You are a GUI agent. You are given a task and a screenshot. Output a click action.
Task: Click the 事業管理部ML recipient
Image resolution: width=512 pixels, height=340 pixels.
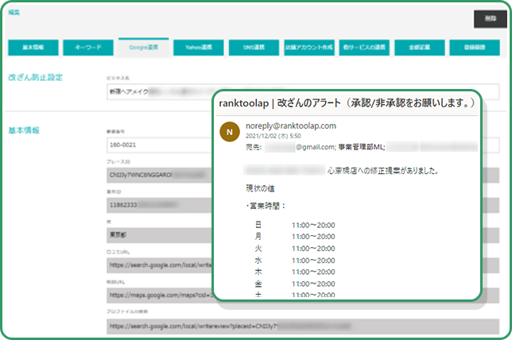coord(362,148)
